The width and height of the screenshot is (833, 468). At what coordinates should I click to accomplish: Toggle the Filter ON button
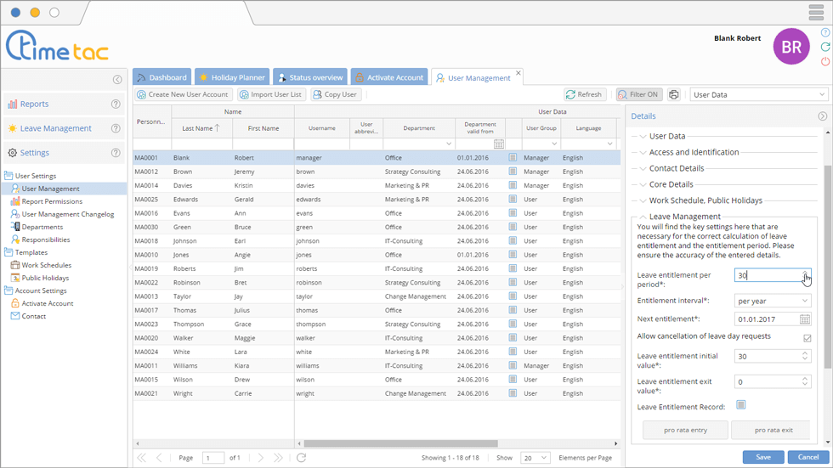[638, 95]
